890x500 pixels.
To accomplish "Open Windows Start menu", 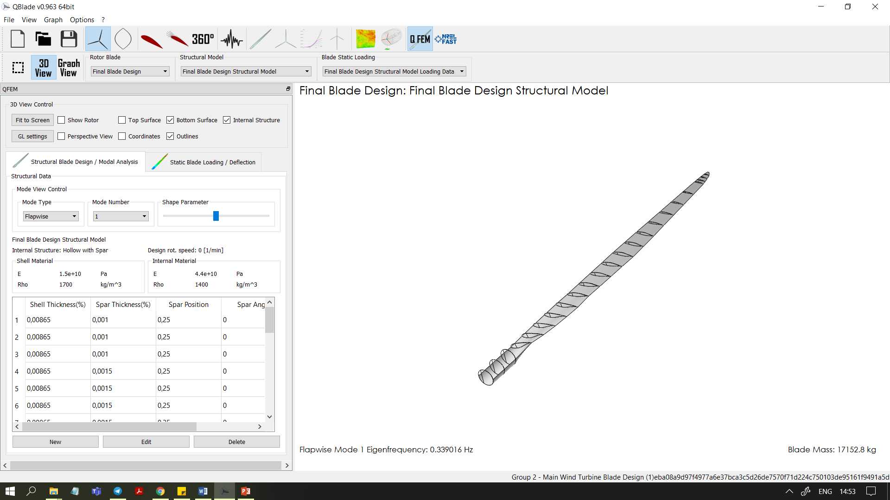I will (x=10, y=491).
